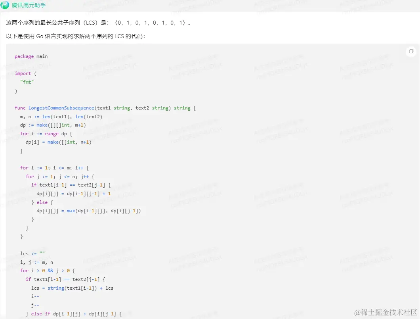420x319 pixels.
Task: Click the 'i, j := m, n' code line
Action: 36,262
